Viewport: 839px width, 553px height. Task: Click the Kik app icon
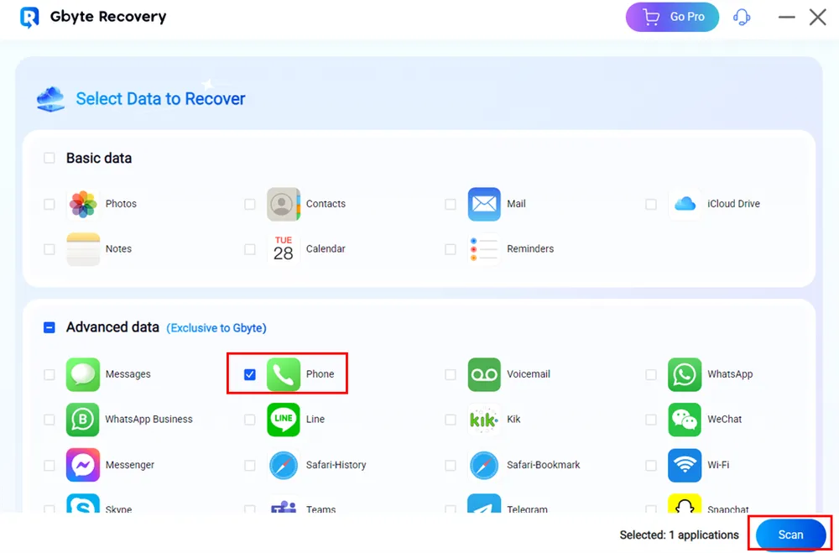484,420
